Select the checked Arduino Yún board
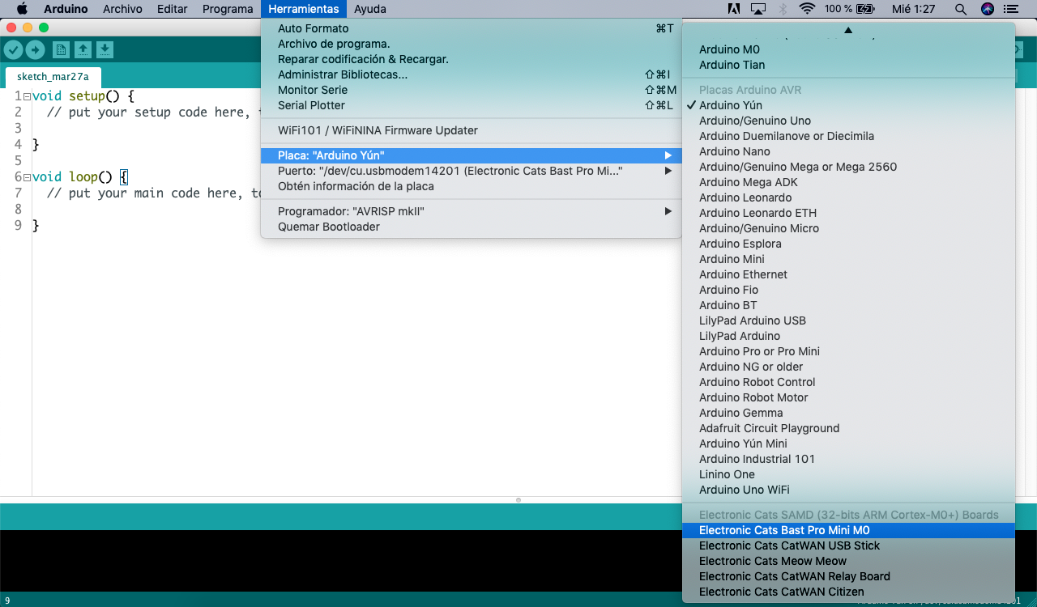 point(848,105)
